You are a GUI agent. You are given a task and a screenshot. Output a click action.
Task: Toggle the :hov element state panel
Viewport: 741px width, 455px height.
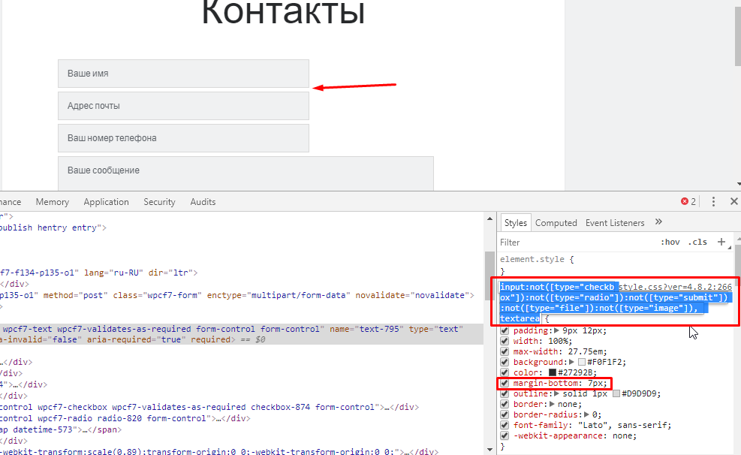(670, 243)
